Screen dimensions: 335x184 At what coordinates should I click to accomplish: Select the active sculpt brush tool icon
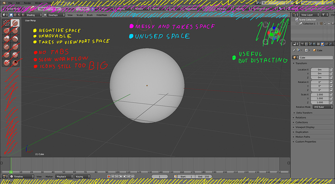15,23
